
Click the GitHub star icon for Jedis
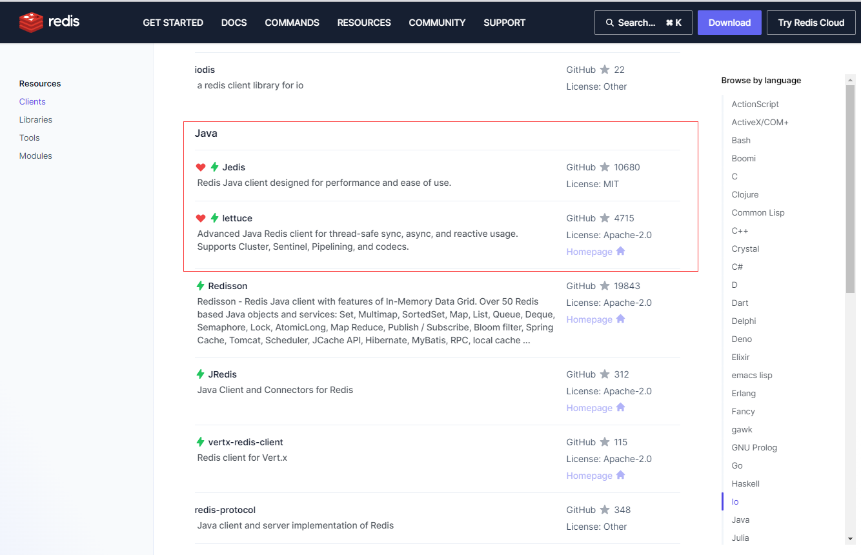605,167
